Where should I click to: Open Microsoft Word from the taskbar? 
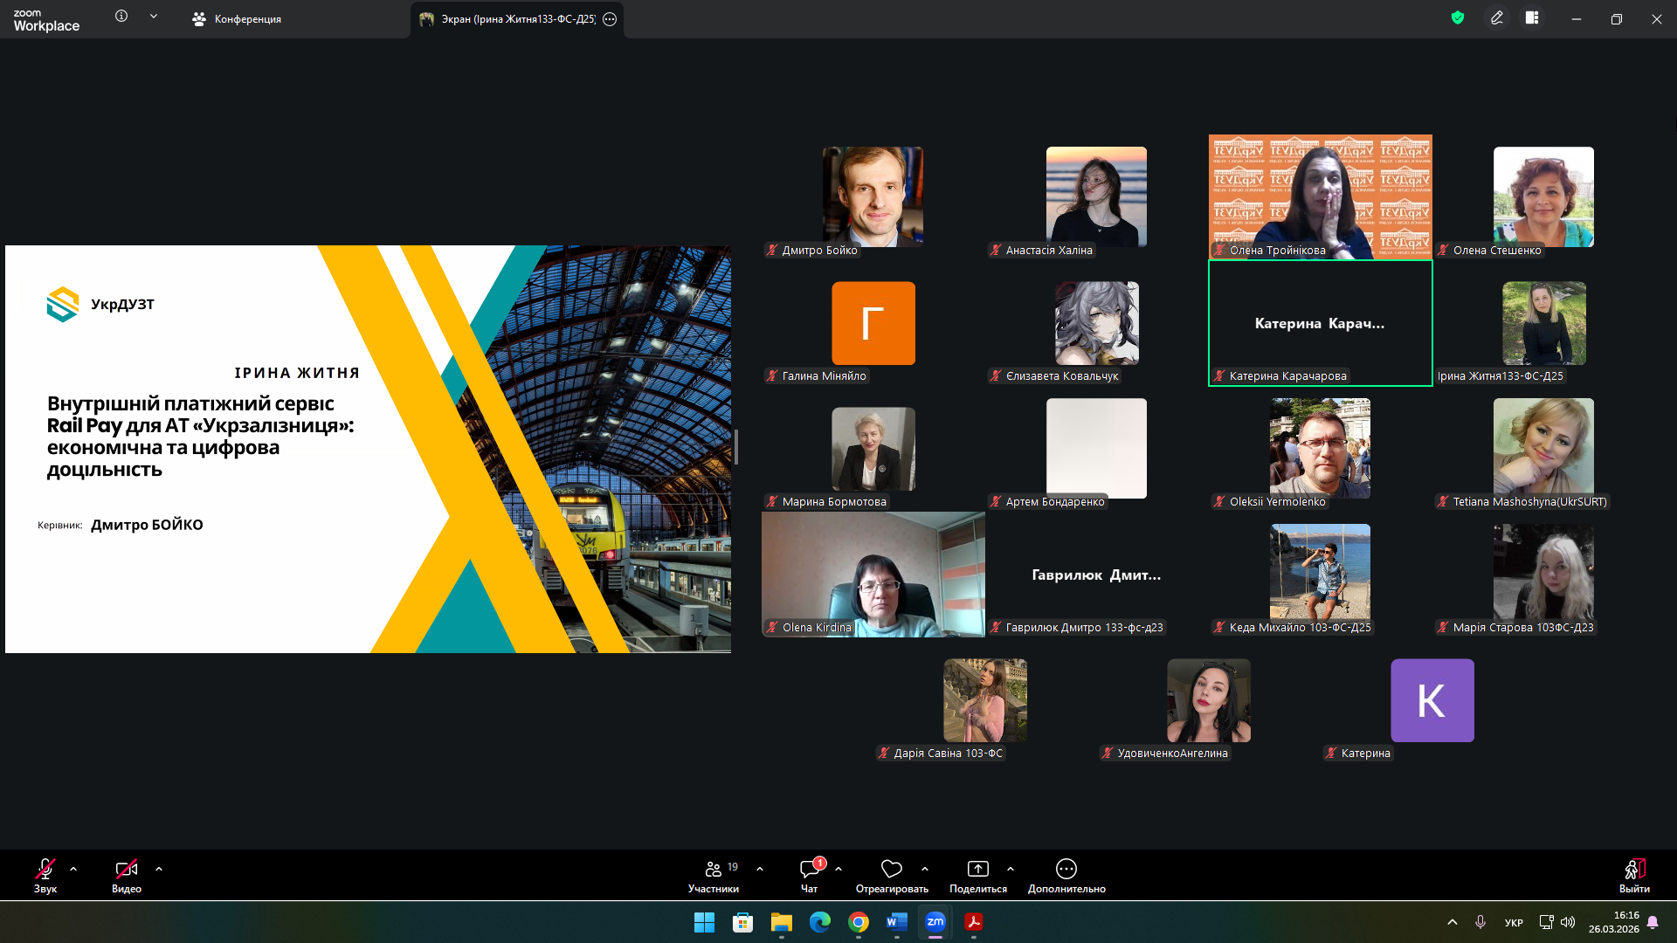tap(896, 922)
